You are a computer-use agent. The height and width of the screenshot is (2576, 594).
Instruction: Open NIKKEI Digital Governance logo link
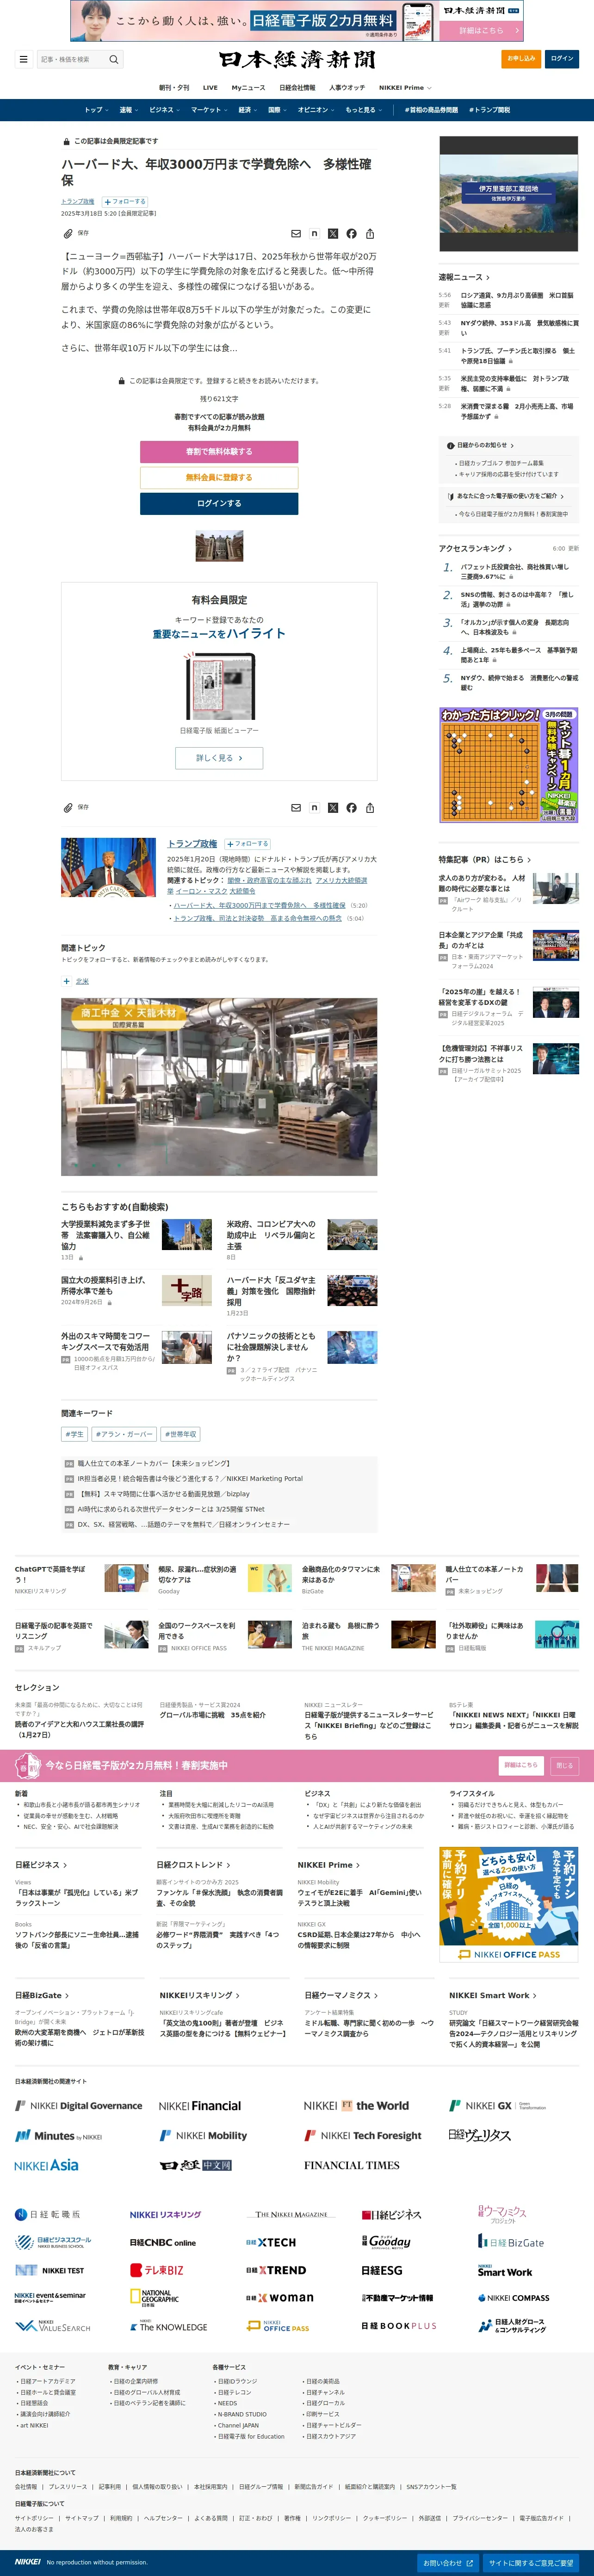coord(78,2105)
